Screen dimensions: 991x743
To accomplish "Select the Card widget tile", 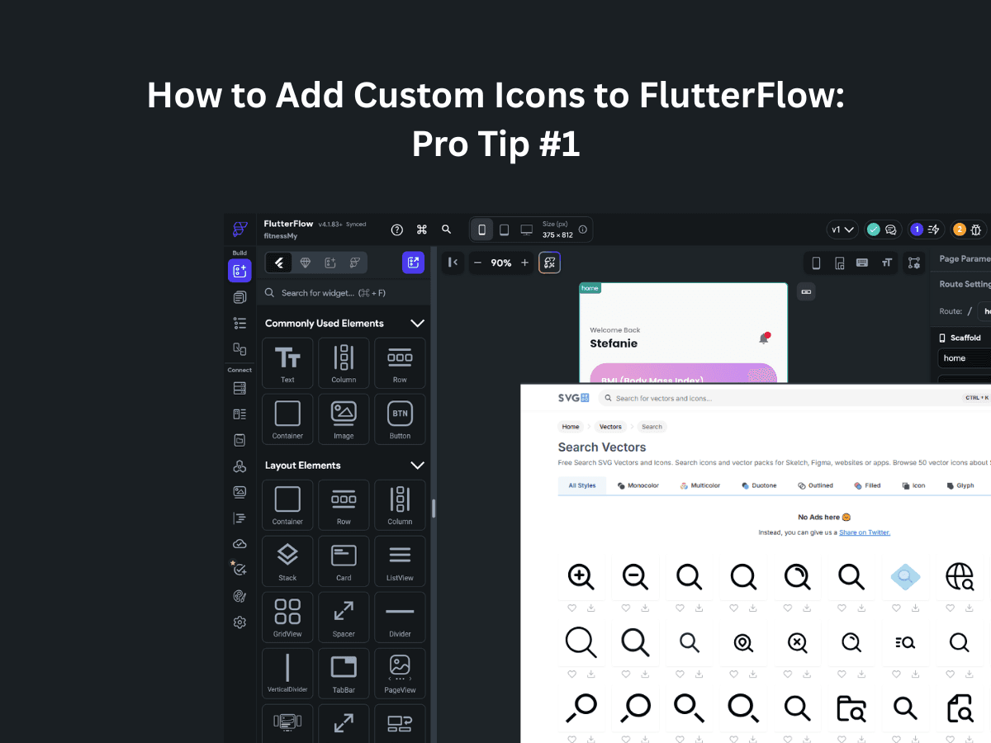I will coord(344,561).
